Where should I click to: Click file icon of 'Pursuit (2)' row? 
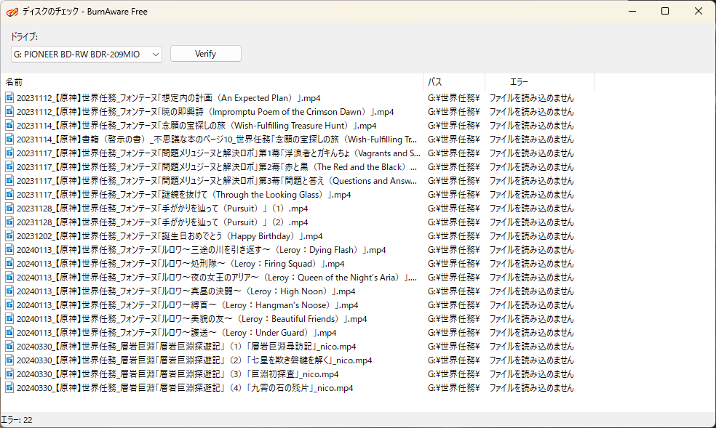(x=9, y=222)
